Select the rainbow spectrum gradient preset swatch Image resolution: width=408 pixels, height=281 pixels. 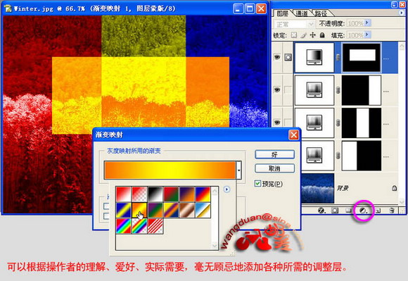(x=124, y=226)
